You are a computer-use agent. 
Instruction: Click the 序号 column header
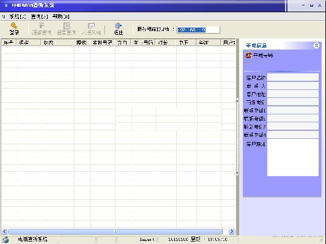pos(9,42)
